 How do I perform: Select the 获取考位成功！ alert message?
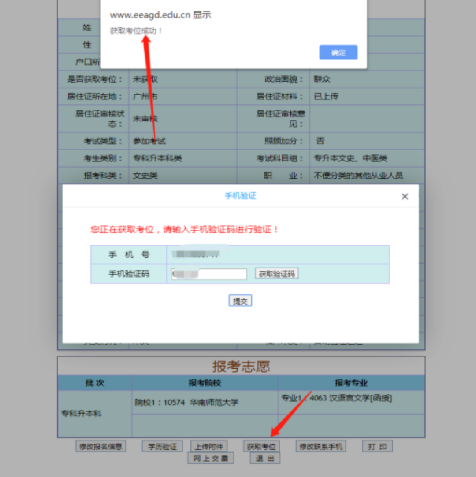click(x=136, y=31)
